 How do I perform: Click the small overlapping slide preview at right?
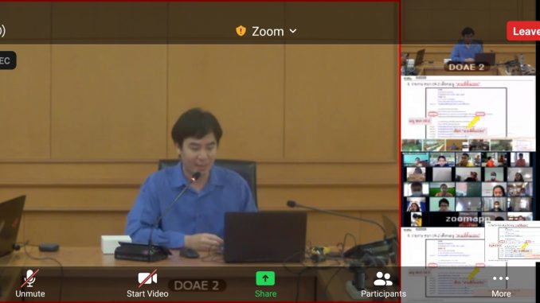pos(512,240)
